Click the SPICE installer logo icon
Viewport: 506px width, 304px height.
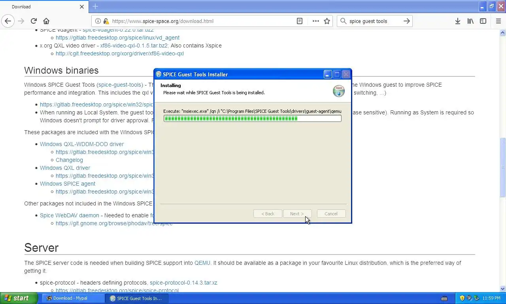pos(339,91)
